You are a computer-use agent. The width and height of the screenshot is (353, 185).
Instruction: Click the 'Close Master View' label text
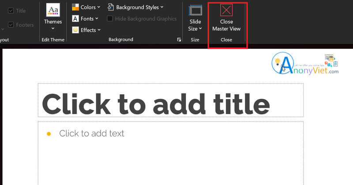[226, 25]
